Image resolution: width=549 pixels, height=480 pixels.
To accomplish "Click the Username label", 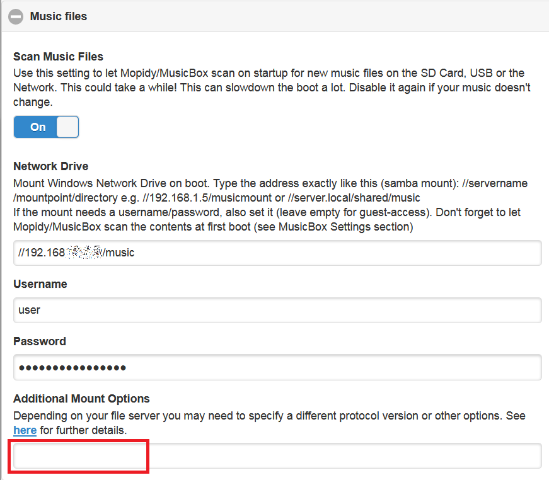I will click(x=40, y=284).
